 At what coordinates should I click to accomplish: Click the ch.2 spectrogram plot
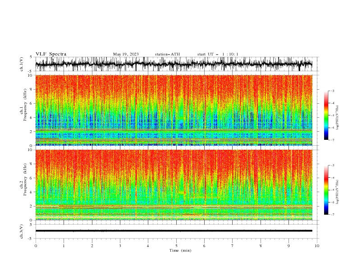(x=174, y=185)
